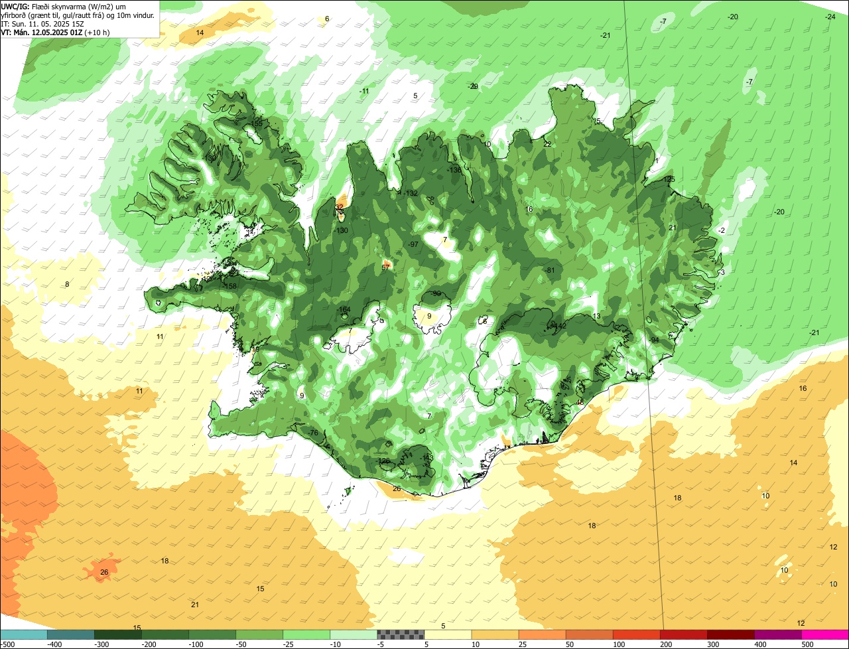Select the '22' map value
This screenshot has width=849, height=649.
click(x=547, y=144)
